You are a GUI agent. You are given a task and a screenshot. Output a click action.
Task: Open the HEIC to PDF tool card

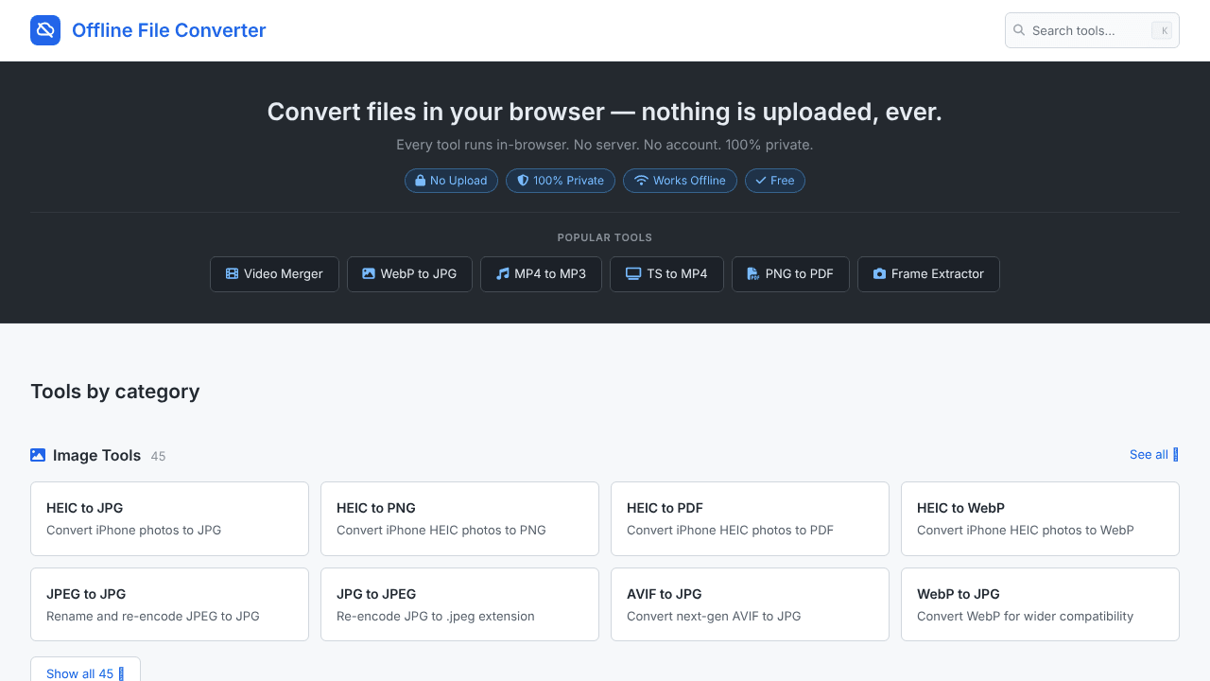coord(750,518)
